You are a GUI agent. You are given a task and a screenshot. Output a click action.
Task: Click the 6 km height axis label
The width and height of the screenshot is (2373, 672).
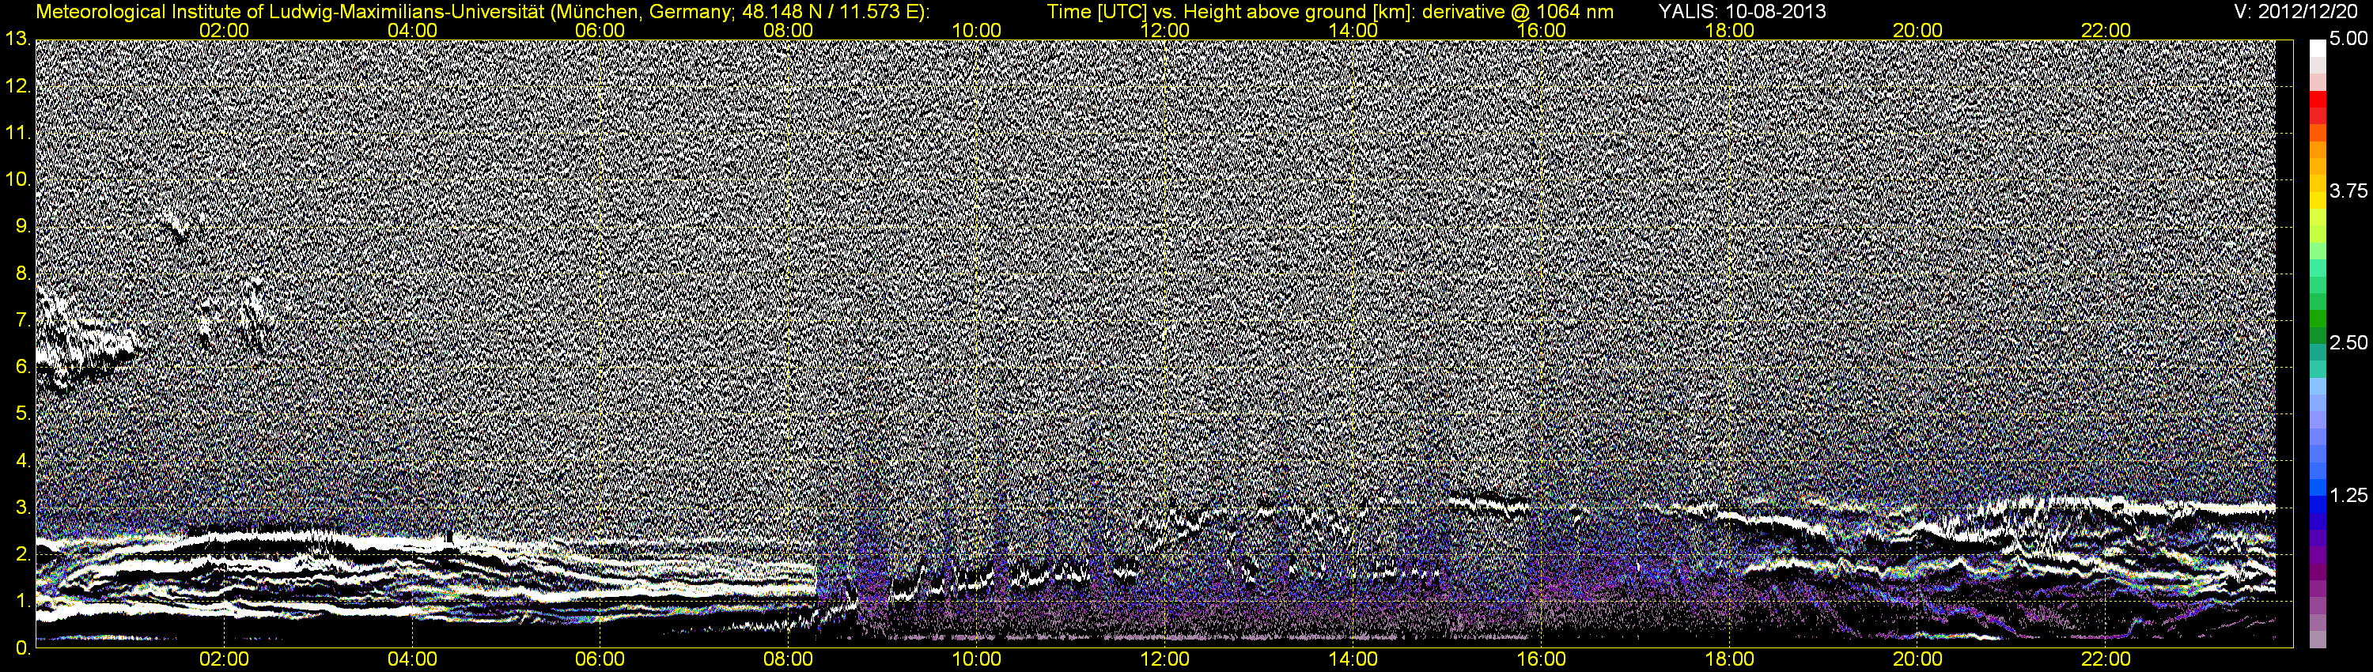(23, 366)
